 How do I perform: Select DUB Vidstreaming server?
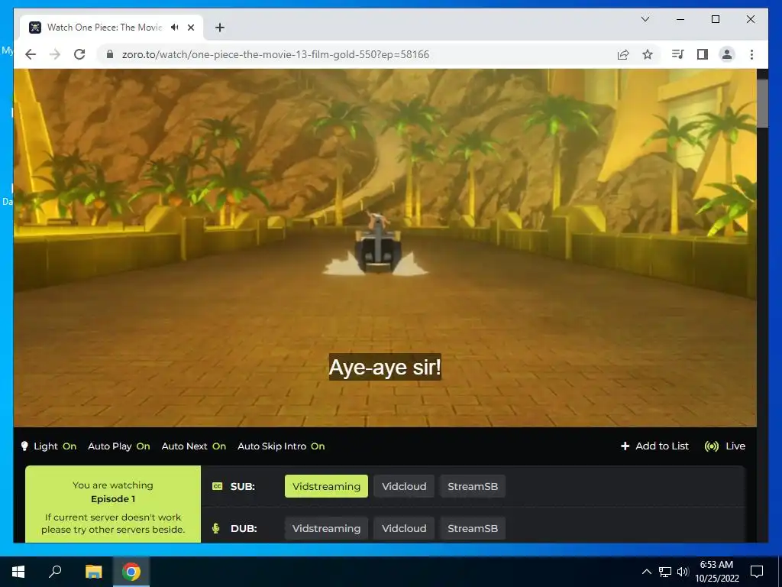pyautogui.click(x=326, y=528)
